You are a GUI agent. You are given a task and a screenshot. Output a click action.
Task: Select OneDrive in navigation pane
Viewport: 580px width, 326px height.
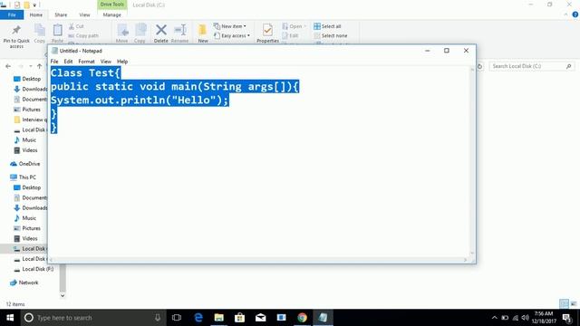(25, 164)
